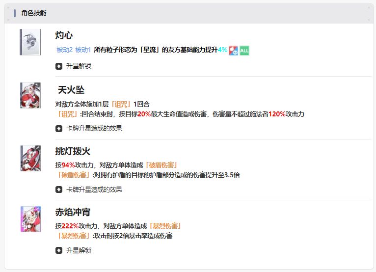Click the 「暴烈伤害」 keyword before 攻击时按2倍

click(74, 236)
